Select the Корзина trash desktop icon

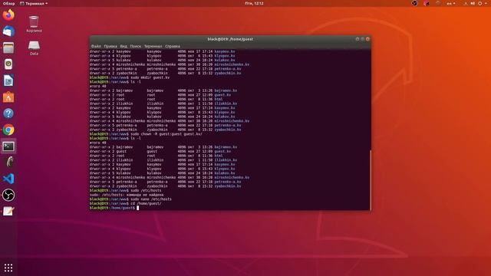click(34, 24)
